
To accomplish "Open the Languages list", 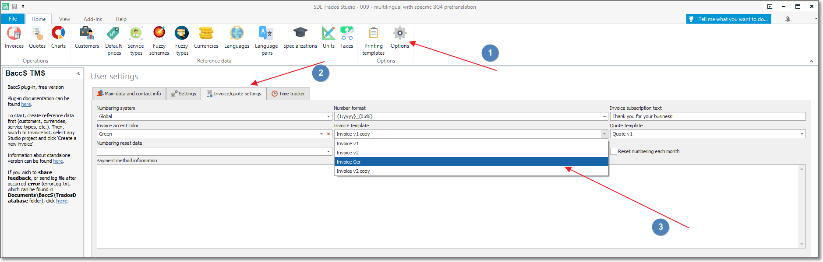I will pos(237,38).
